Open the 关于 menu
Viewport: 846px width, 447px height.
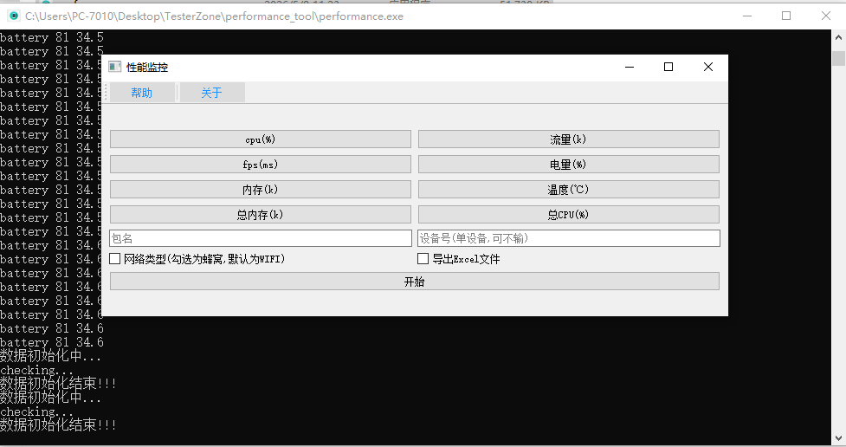211,93
